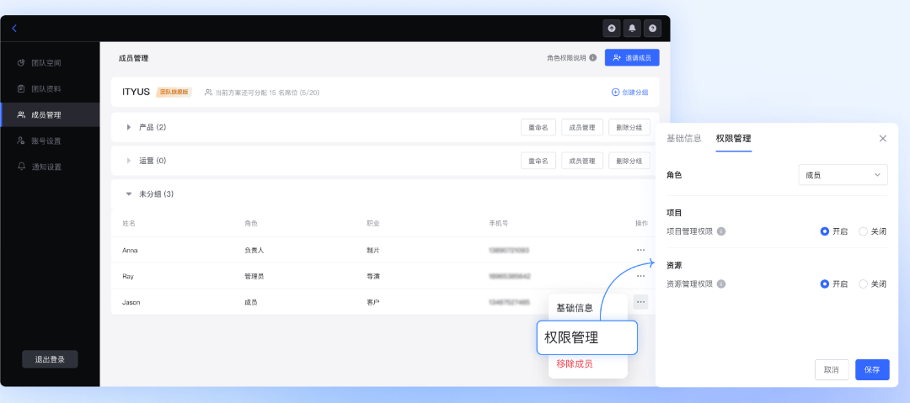Click the 账号设置 sidebar icon
The height and width of the screenshot is (403, 910).
tap(21, 141)
